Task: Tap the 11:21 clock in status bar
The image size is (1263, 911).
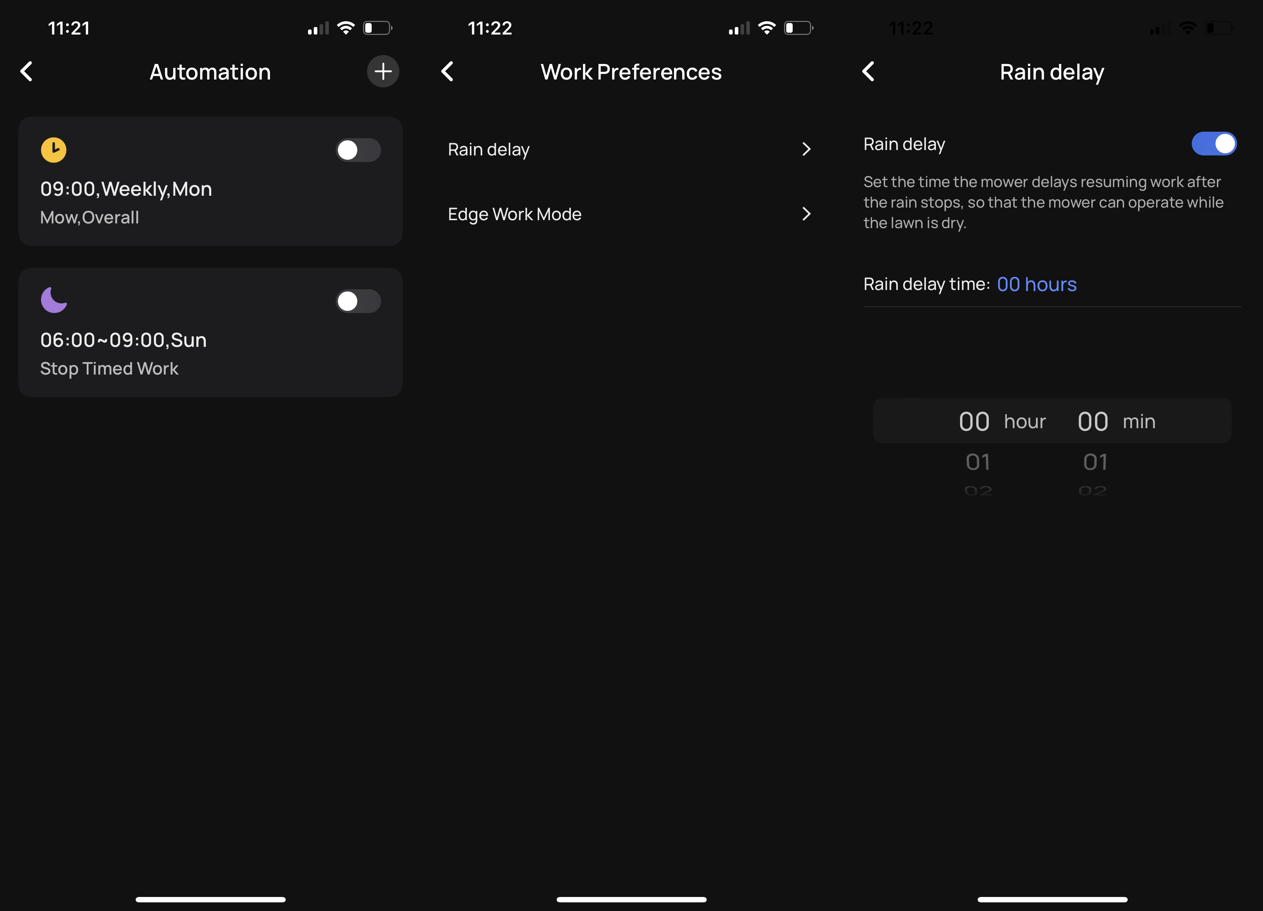Action: coord(68,28)
